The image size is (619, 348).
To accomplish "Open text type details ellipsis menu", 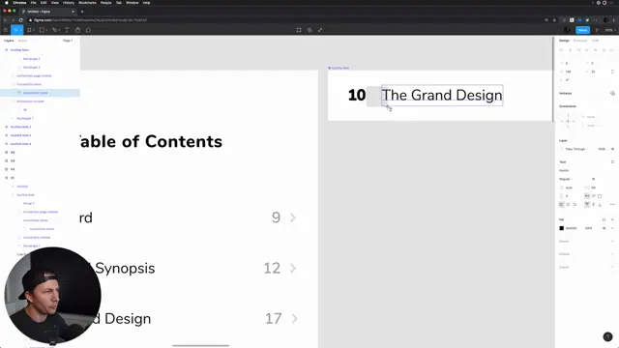I will pos(612,204).
